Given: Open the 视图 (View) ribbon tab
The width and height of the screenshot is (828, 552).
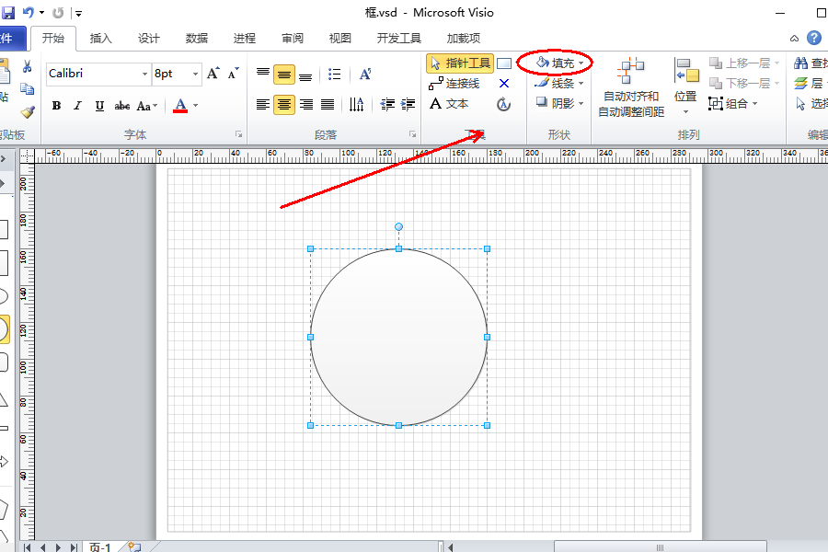Looking at the screenshot, I should coord(339,38).
